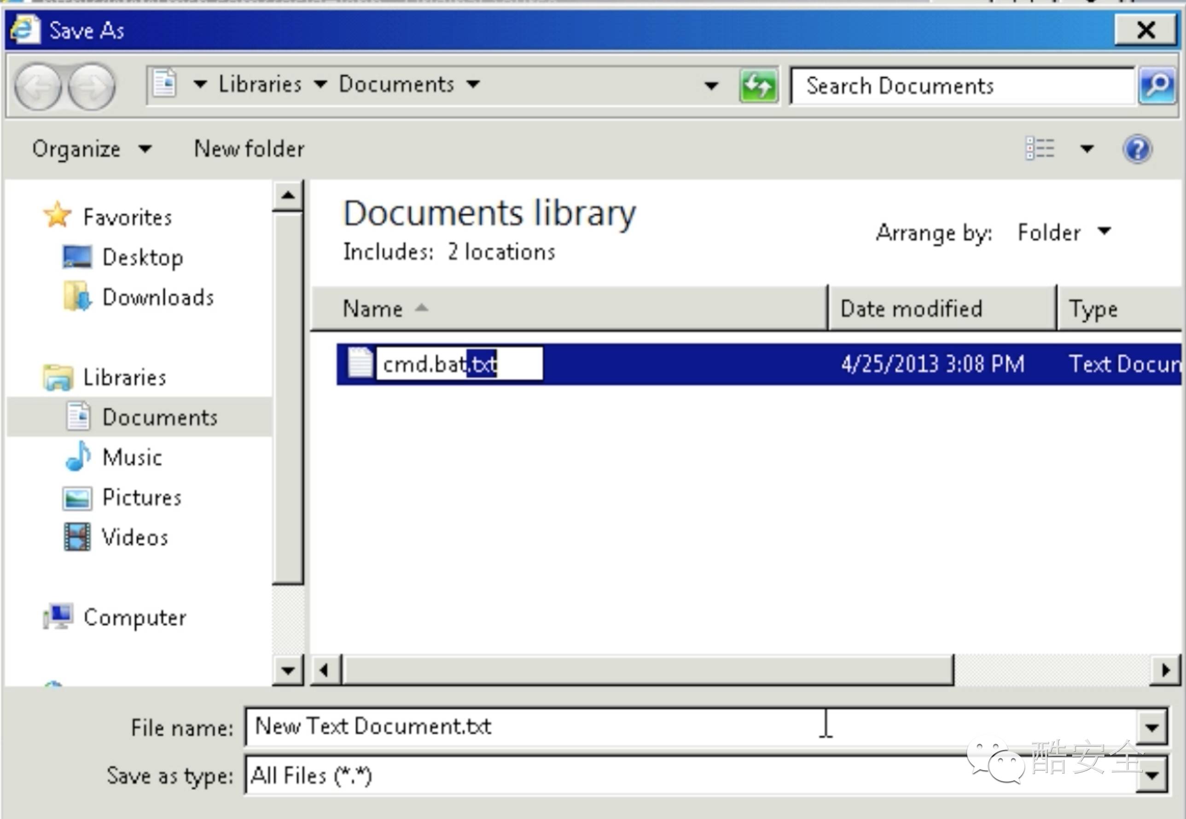Click the blue help question mark icon
The height and width of the screenshot is (819, 1186).
[x=1137, y=150]
